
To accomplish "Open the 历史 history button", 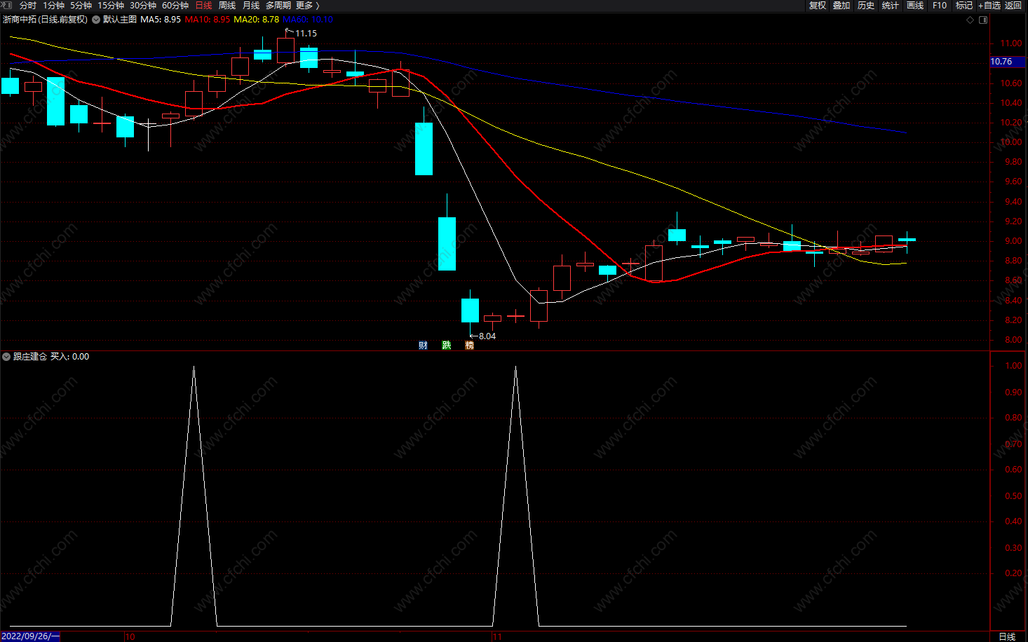I will click(x=866, y=5).
